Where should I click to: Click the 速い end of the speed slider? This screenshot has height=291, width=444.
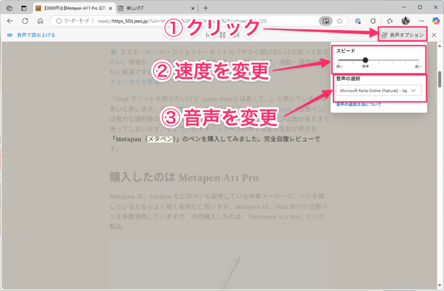[418, 67]
